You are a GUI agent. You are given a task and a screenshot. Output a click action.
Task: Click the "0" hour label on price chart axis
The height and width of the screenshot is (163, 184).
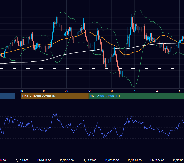[x=112, y=91]
